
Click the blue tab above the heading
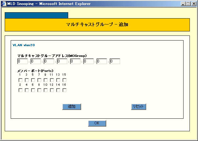36,15
